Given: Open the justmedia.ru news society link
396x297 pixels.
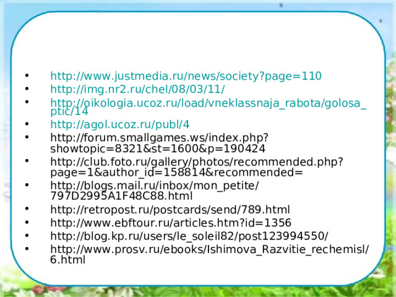Looking at the screenshot, I should [186, 76].
